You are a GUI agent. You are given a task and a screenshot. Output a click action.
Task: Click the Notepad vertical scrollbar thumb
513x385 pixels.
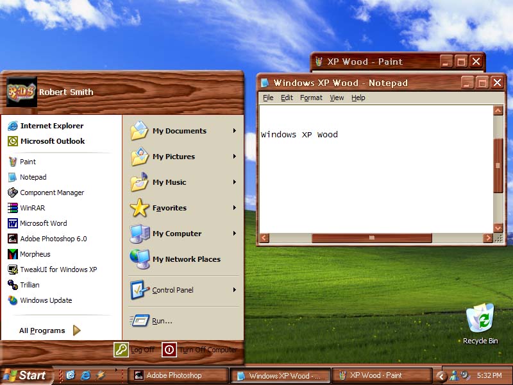(x=498, y=166)
